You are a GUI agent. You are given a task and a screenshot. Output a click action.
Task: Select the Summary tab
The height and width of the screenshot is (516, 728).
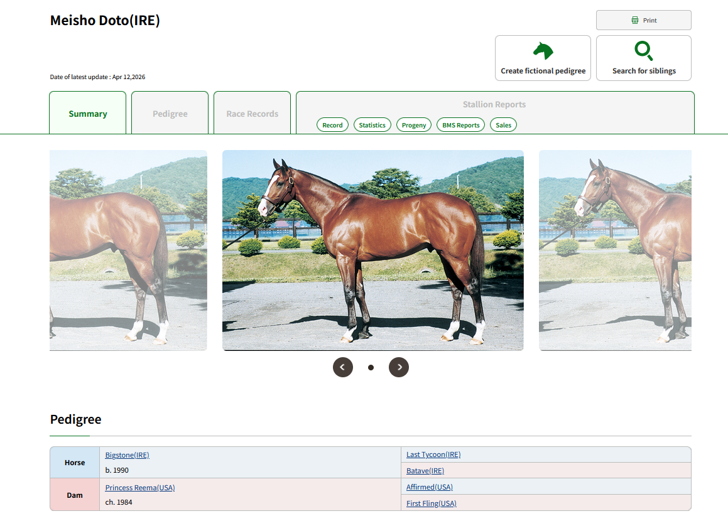[x=88, y=113]
